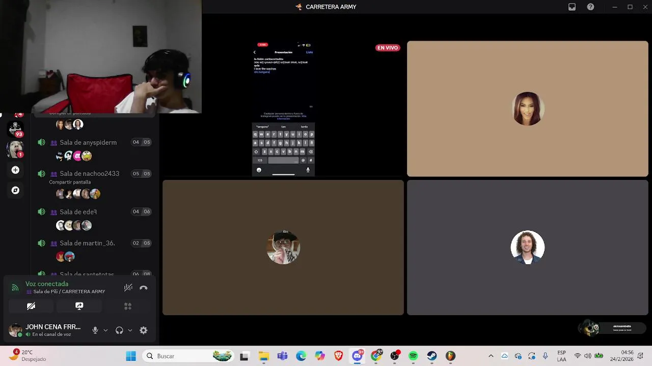Open the Discord help question mark icon
Viewport: 652px width, 366px height.
tap(590, 7)
